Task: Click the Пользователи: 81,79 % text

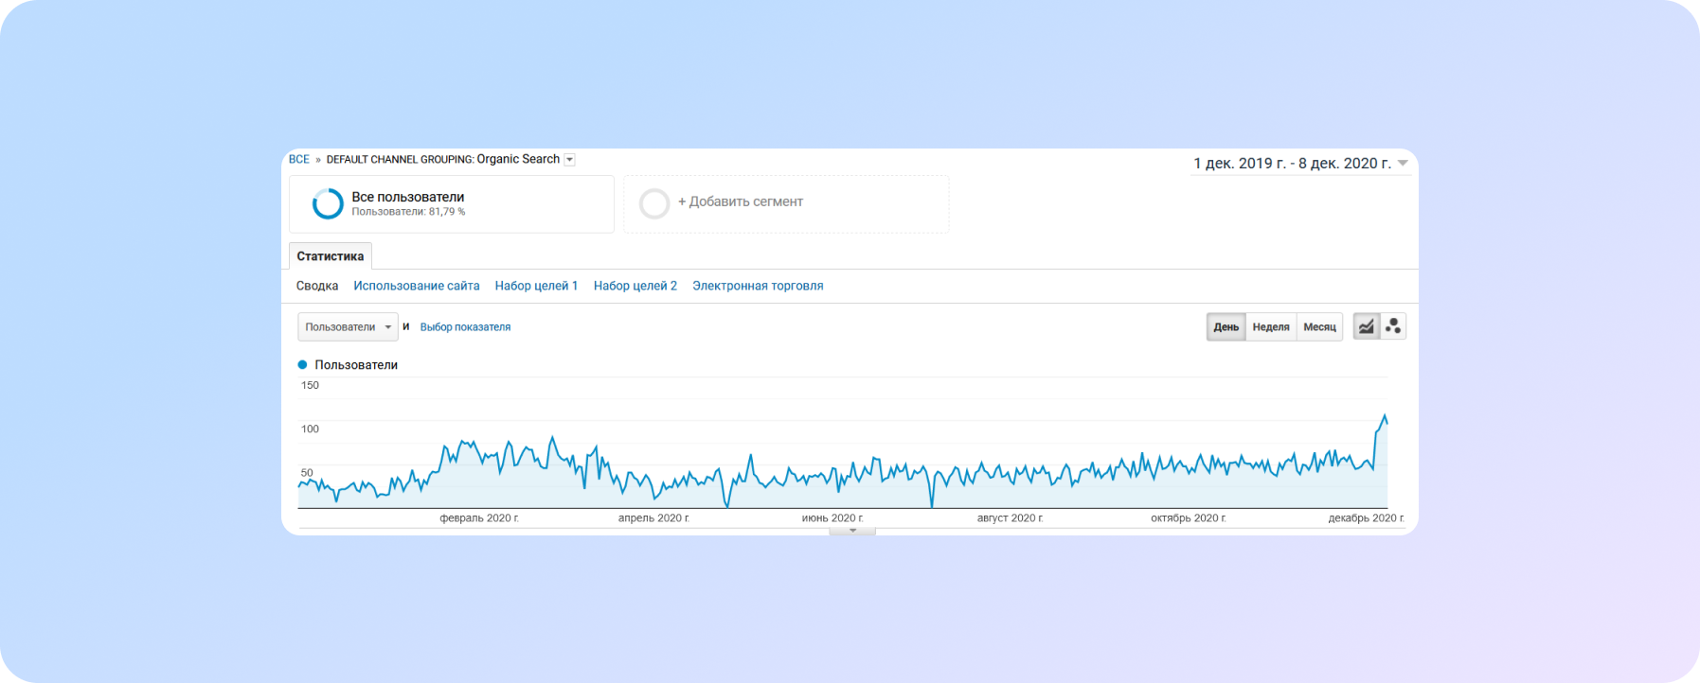Action: tap(408, 212)
